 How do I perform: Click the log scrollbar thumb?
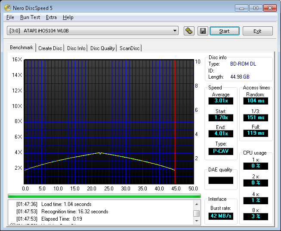tap(197, 214)
